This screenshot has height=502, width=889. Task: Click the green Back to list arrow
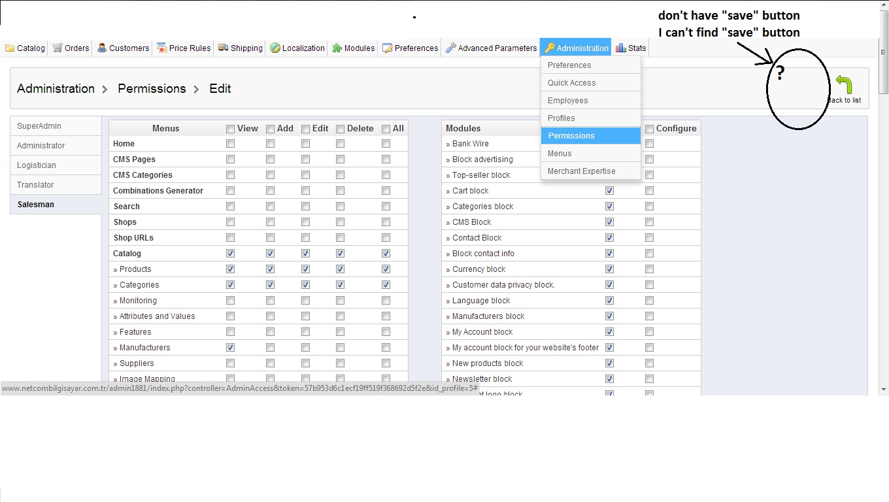[845, 85]
